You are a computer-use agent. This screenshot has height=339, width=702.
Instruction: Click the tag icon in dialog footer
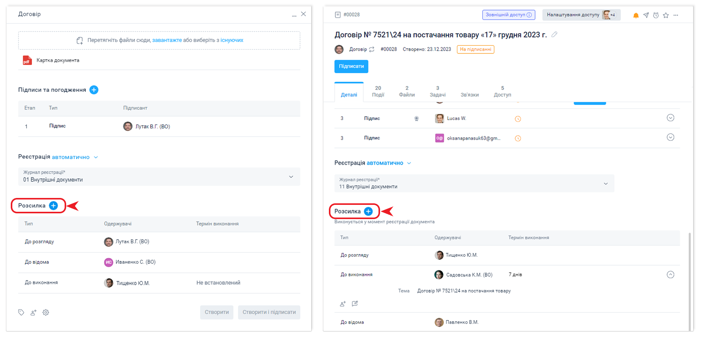(x=21, y=312)
